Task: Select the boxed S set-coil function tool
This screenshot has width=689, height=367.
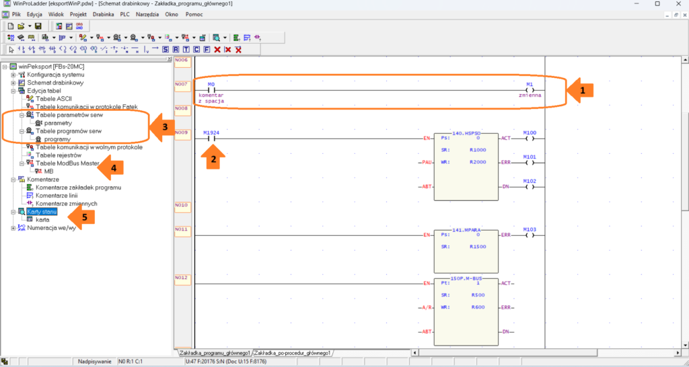Action: click(x=166, y=50)
